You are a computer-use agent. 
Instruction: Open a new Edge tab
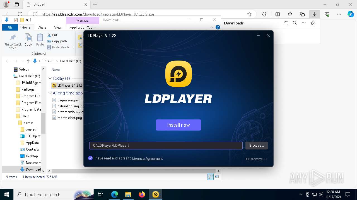[95, 4]
